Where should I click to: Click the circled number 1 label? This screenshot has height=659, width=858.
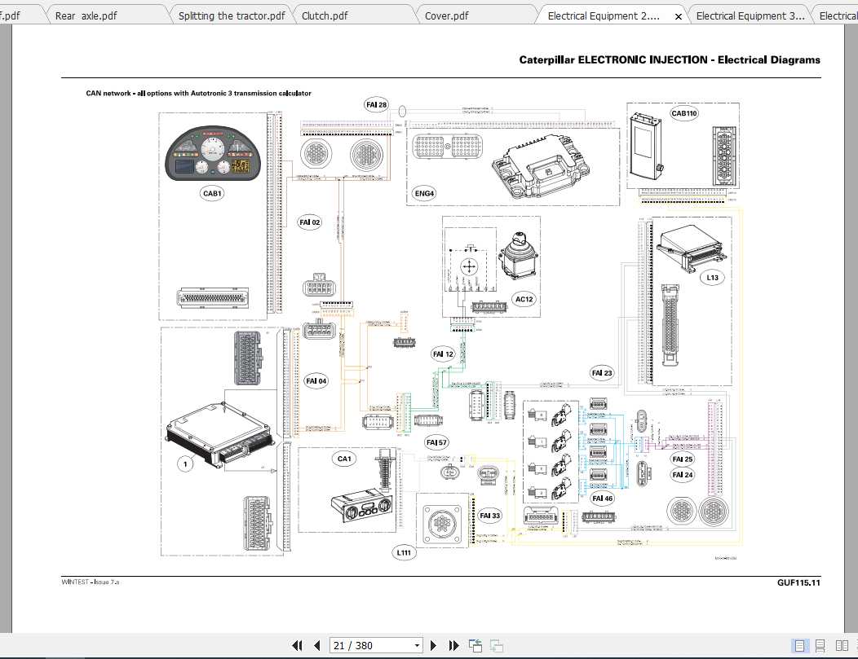point(185,464)
